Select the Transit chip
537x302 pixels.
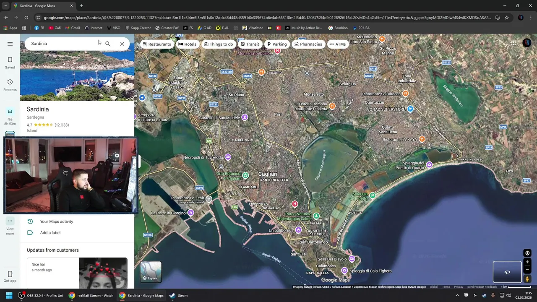250,44
